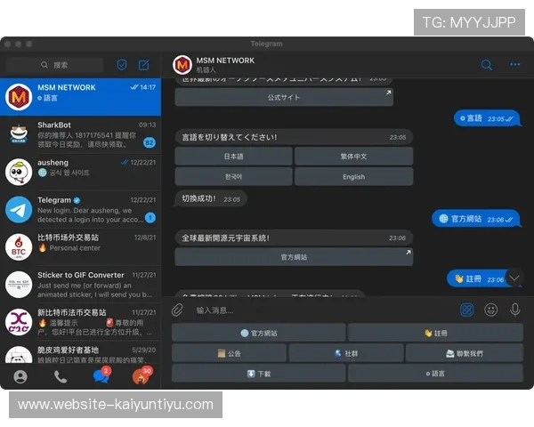Switch to Chats tab with badge 2
This screenshot has height=427, width=534.
tap(101, 376)
